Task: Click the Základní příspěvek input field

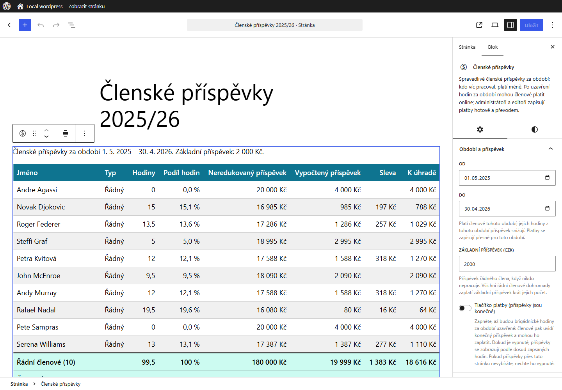Action: point(507,264)
